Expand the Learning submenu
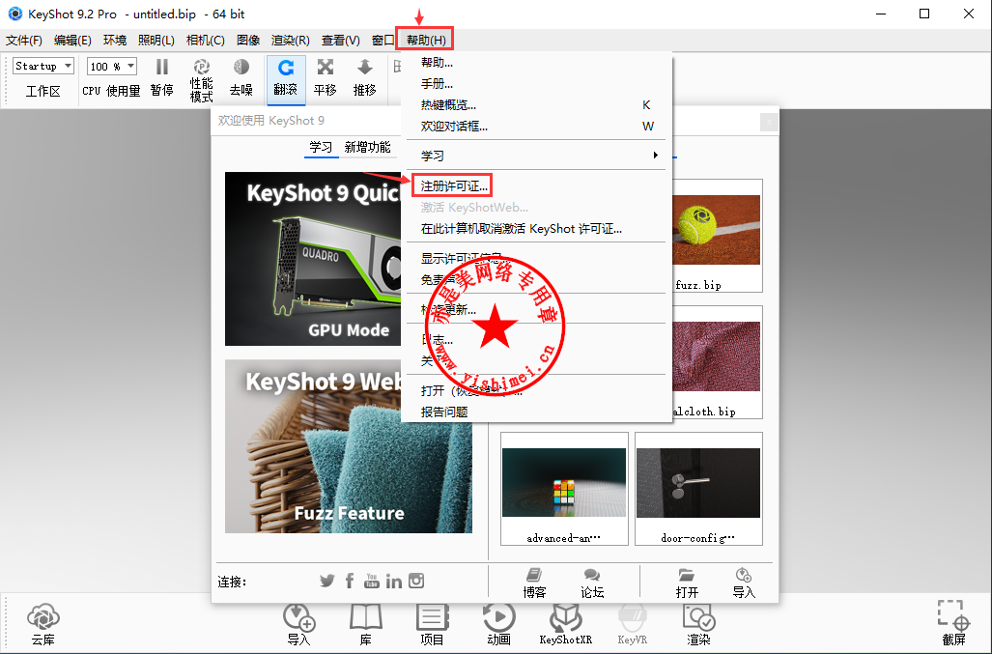Screen dimensions: 992x654 point(536,156)
